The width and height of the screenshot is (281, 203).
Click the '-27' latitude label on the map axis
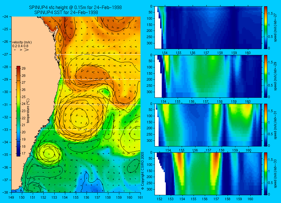[5, 54]
